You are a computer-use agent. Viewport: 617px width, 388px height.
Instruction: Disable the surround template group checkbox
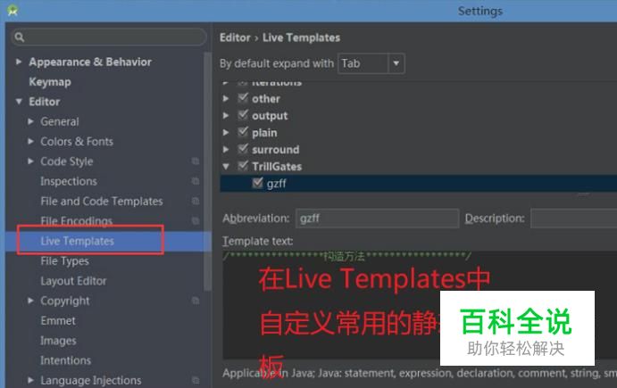click(243, 149)
